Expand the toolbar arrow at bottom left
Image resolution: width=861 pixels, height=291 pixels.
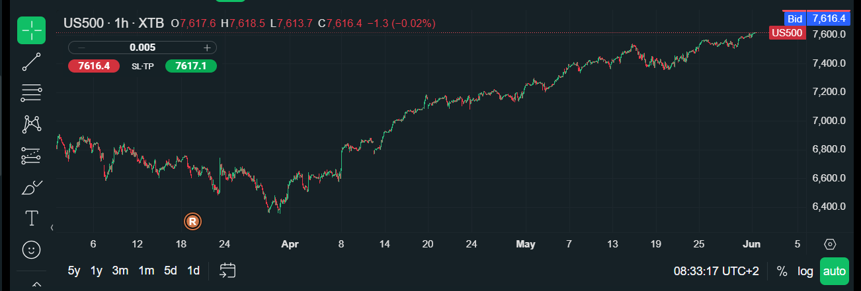[37, 285]
